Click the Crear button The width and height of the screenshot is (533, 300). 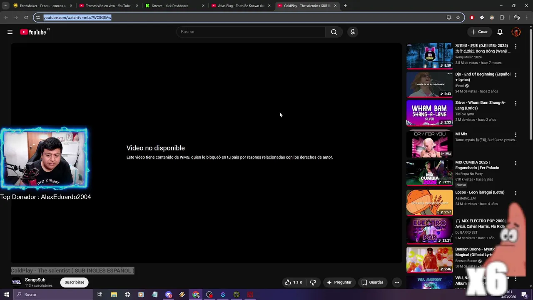coord(479,32)
